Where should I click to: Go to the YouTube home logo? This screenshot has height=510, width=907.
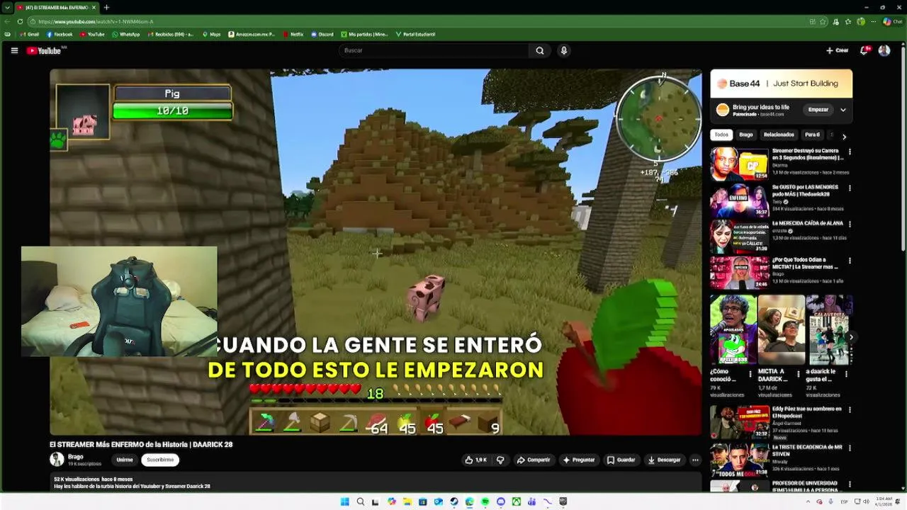(x=45, y=50)
